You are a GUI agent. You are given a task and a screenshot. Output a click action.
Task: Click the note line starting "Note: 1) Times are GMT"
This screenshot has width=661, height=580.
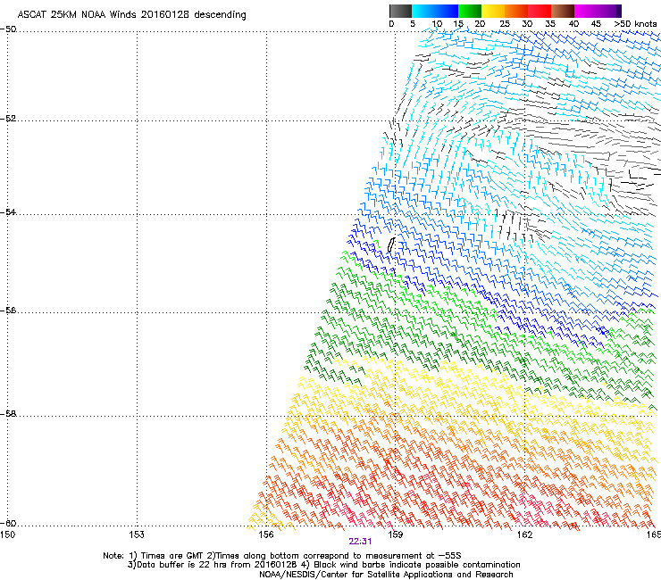click(282, 556)
